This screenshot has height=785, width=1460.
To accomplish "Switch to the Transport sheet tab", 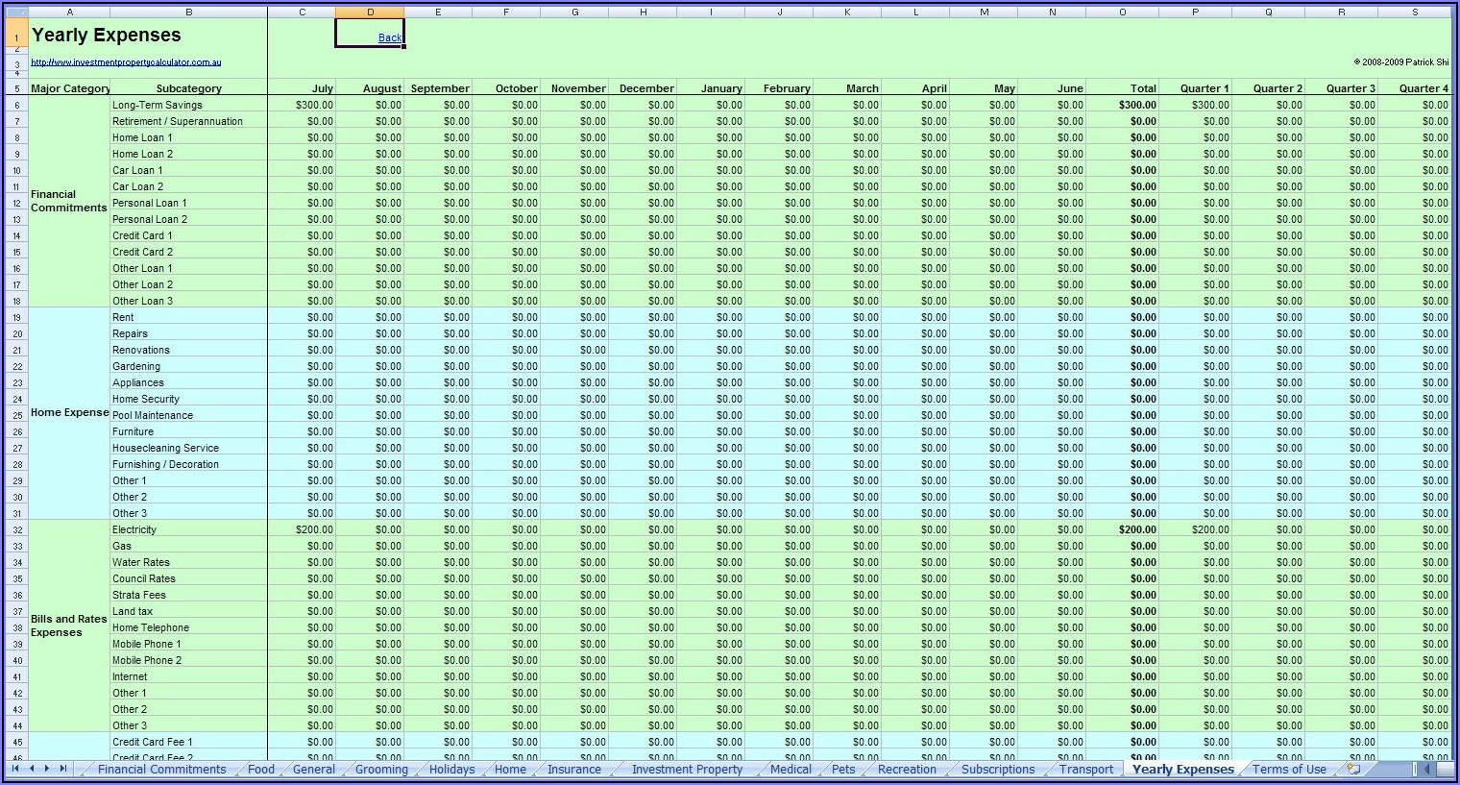I will click(1086, 770).
